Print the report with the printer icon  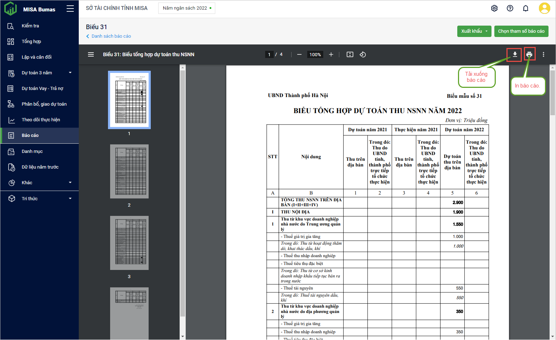pyautogui.click(x=529, y=54)
